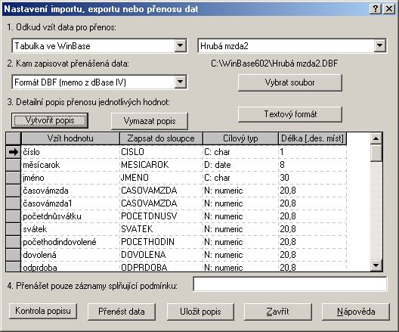Click the 'Zavřít' button
The width and height of the screenshot is (399, 332).
(277, 312)
